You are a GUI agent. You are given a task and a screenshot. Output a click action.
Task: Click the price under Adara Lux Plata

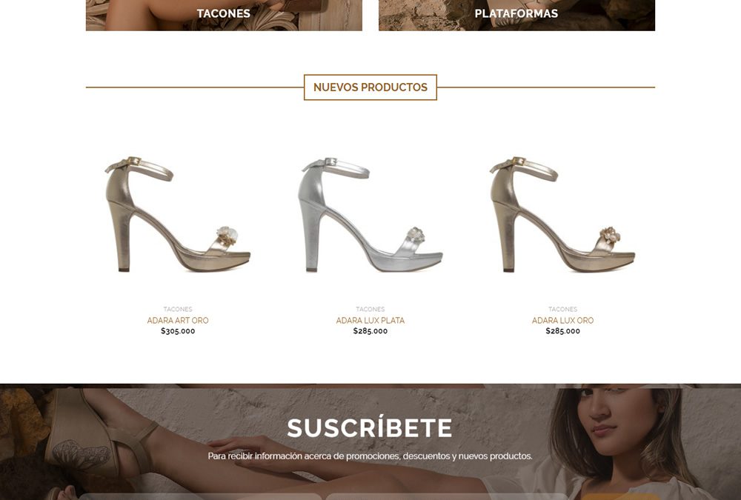(x=370, y=331)
